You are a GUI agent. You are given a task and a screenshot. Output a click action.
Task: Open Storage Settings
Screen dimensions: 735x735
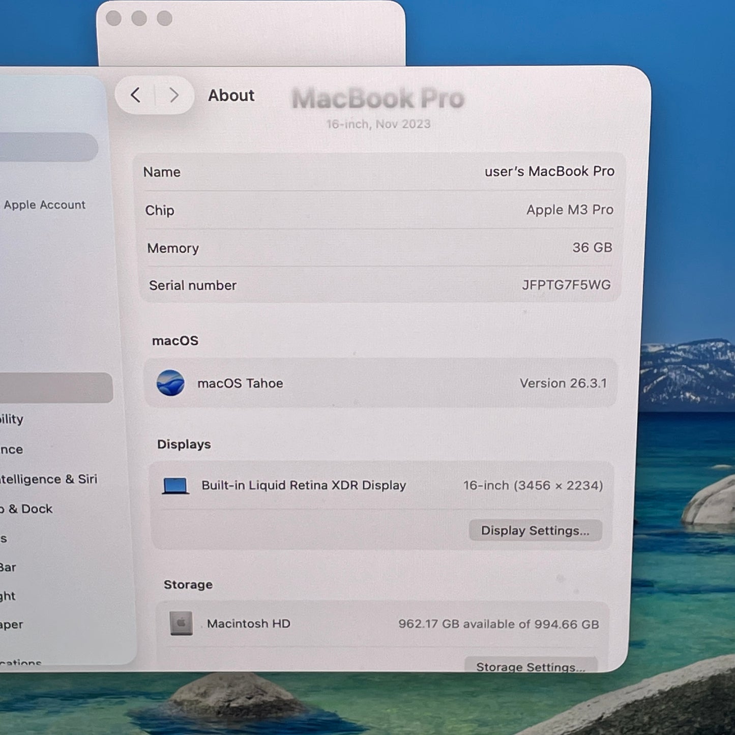click(531, 666)
